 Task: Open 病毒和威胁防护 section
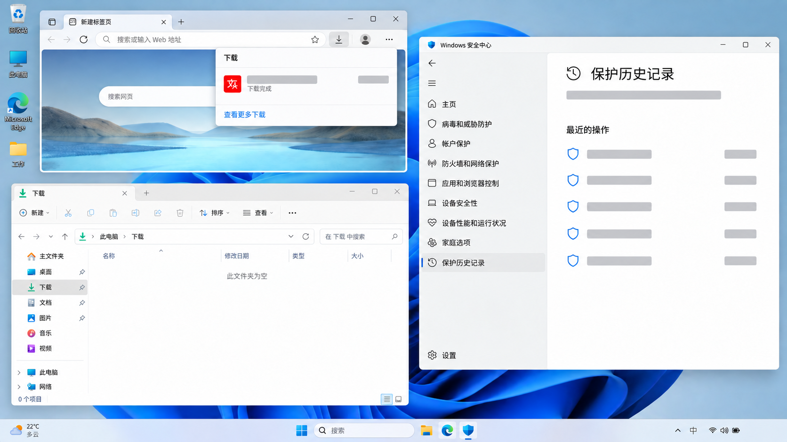(483, 124)
